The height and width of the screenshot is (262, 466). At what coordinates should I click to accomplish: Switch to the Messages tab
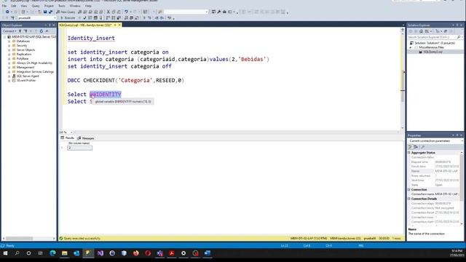click(86, 138)
